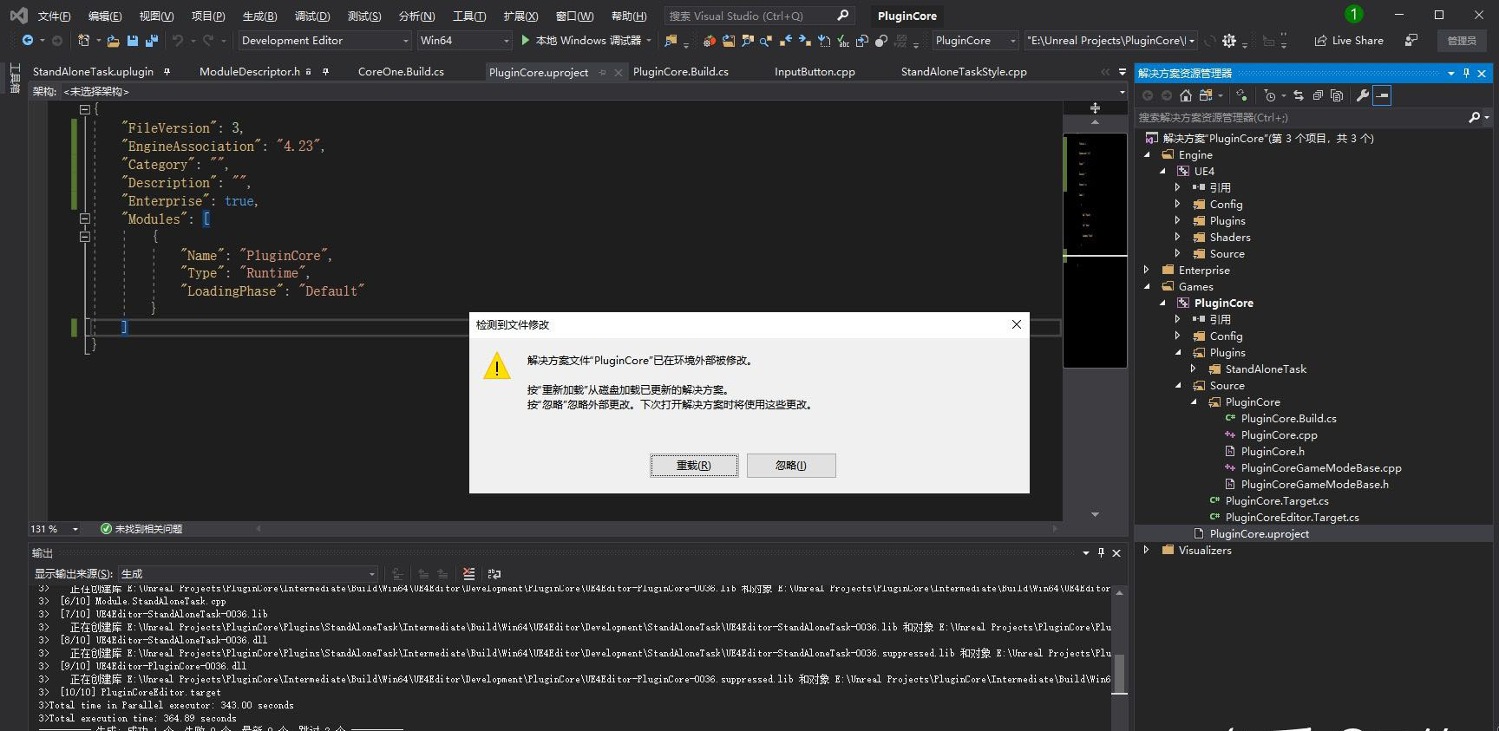Click the Visual Studio search box
This screenshot has height=731, width=1499.
coord(759,16)
